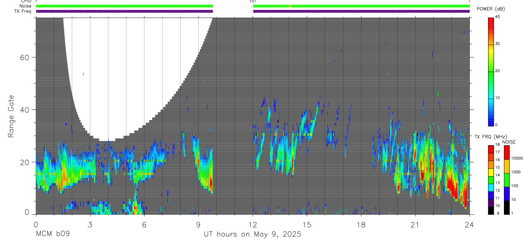The image size is (528, 243).
Task: Click the green Noise strip before the 12 UT gap
Action: 125,6
